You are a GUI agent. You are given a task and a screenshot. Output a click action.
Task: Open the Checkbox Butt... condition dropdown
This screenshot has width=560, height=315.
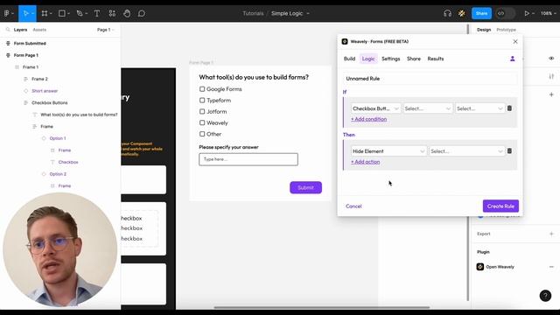(375, 108)
